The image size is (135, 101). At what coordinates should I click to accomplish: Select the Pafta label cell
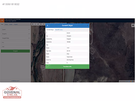pos(56,63)
